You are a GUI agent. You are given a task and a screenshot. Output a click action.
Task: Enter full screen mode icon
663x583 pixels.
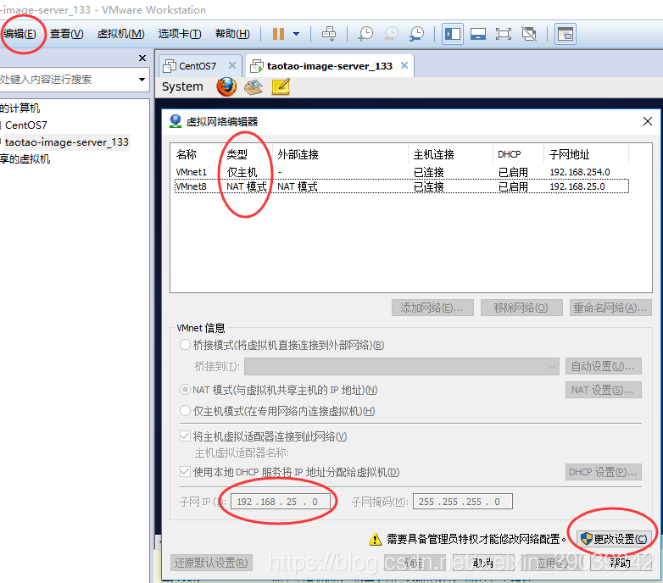click(x=503, y=34)
